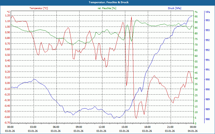Click the "hPa" pressure axis unit label
215x134 pixels.
[x=207, y=12]
